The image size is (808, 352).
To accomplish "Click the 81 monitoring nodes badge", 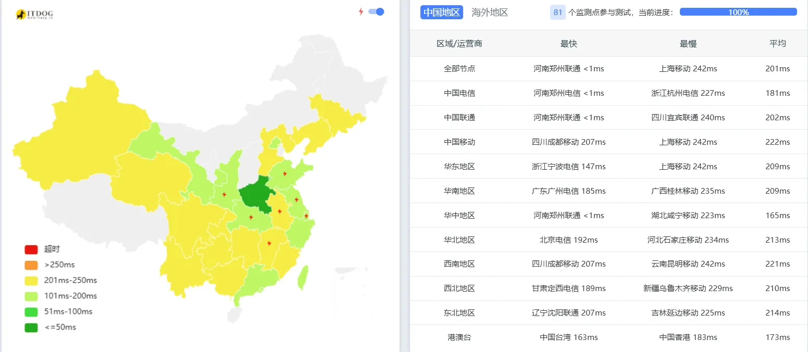I will [x=558, y=12].
